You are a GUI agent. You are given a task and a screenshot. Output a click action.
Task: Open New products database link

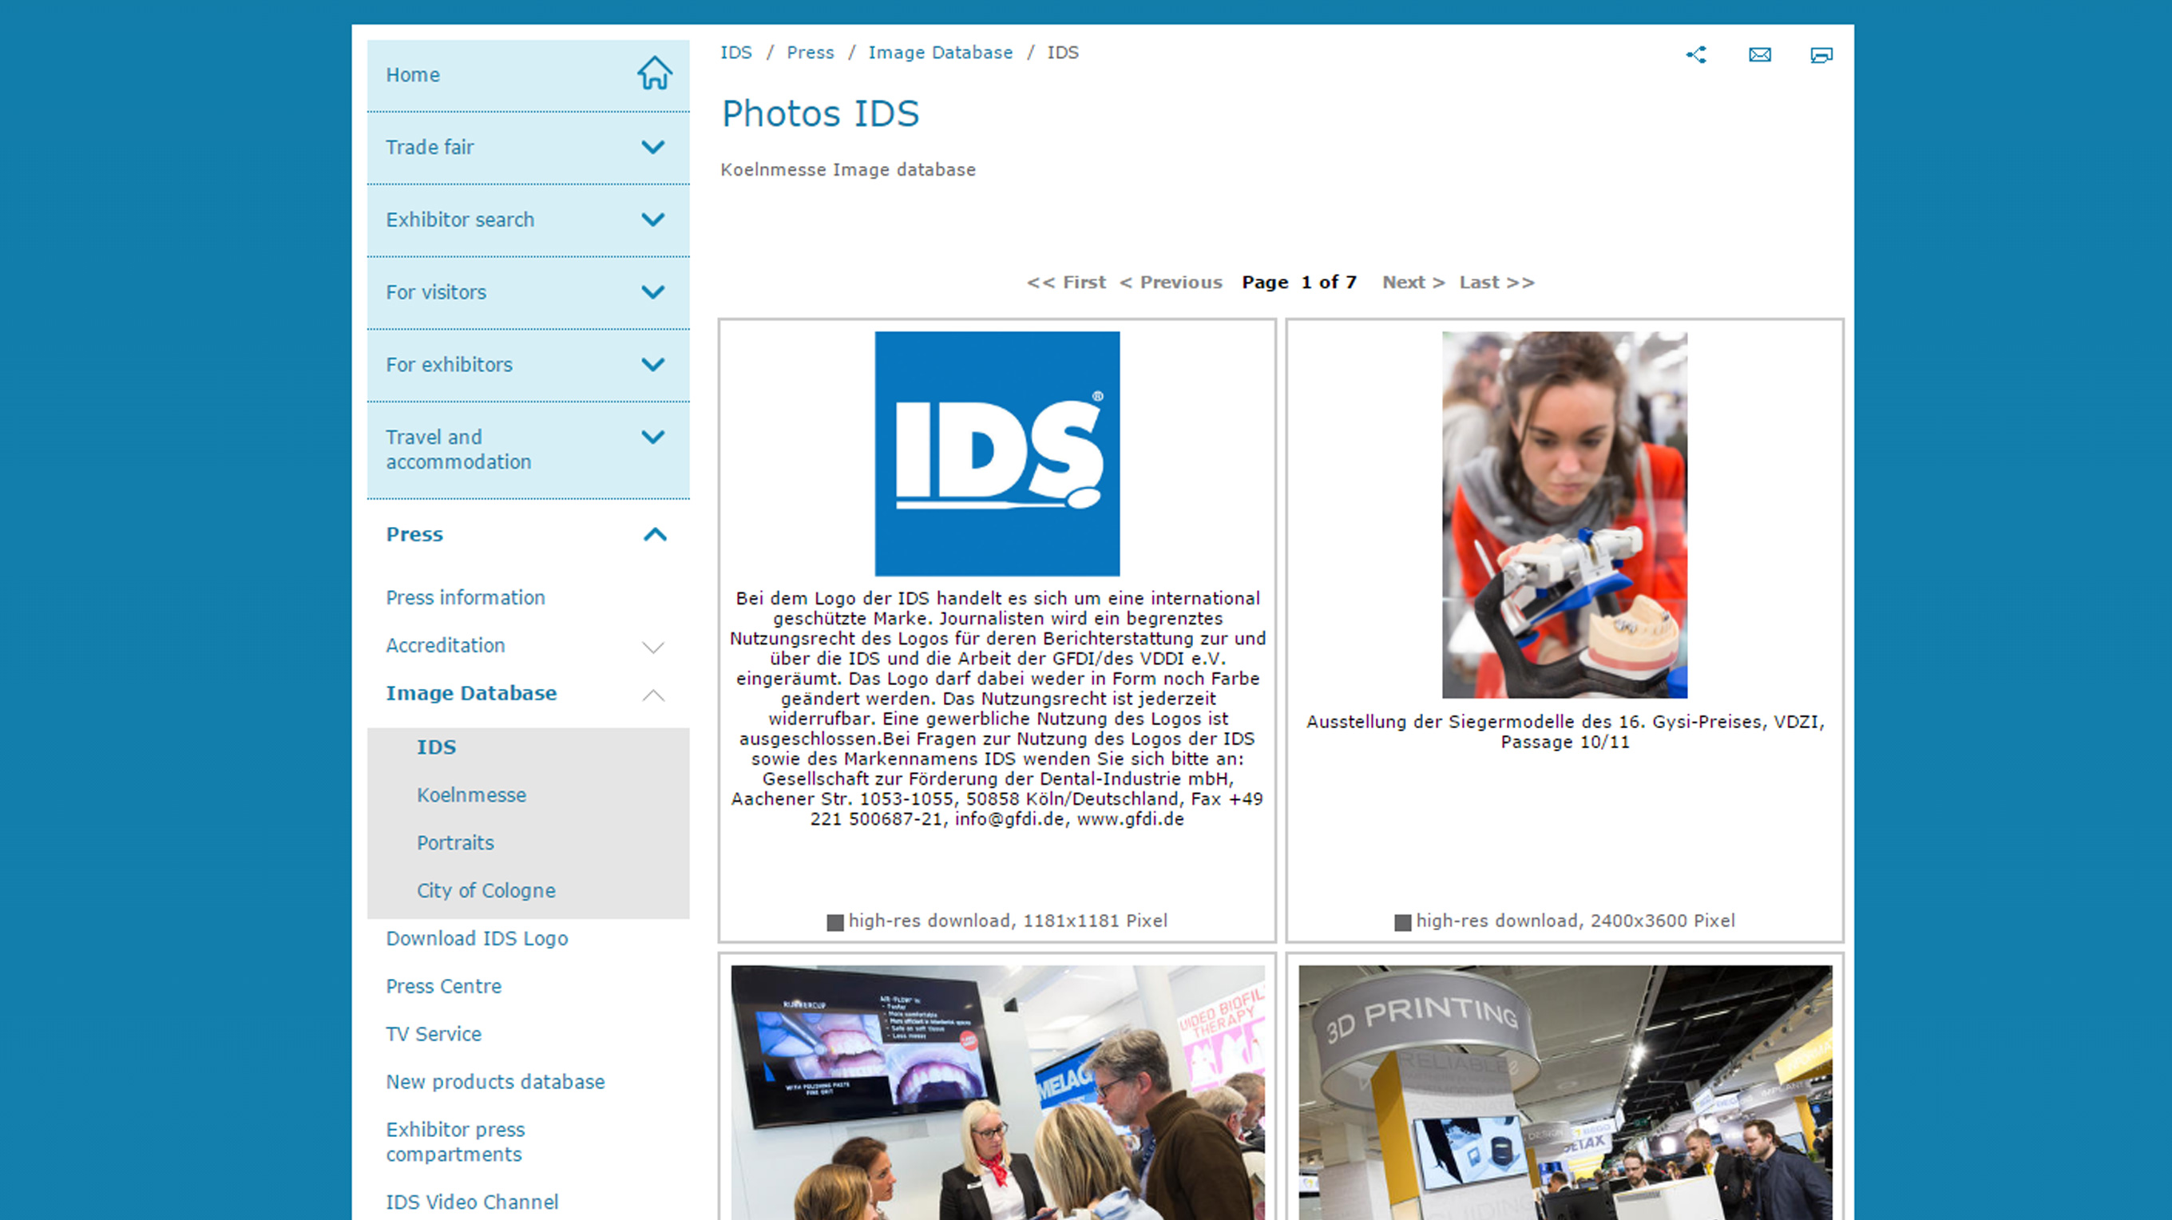pyautogui.click(x=496, y=1082)
